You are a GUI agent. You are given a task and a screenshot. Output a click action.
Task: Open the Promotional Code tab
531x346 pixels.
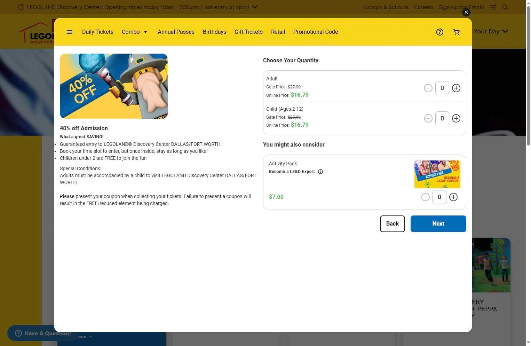pyautogui.click(x=316, y=32)
